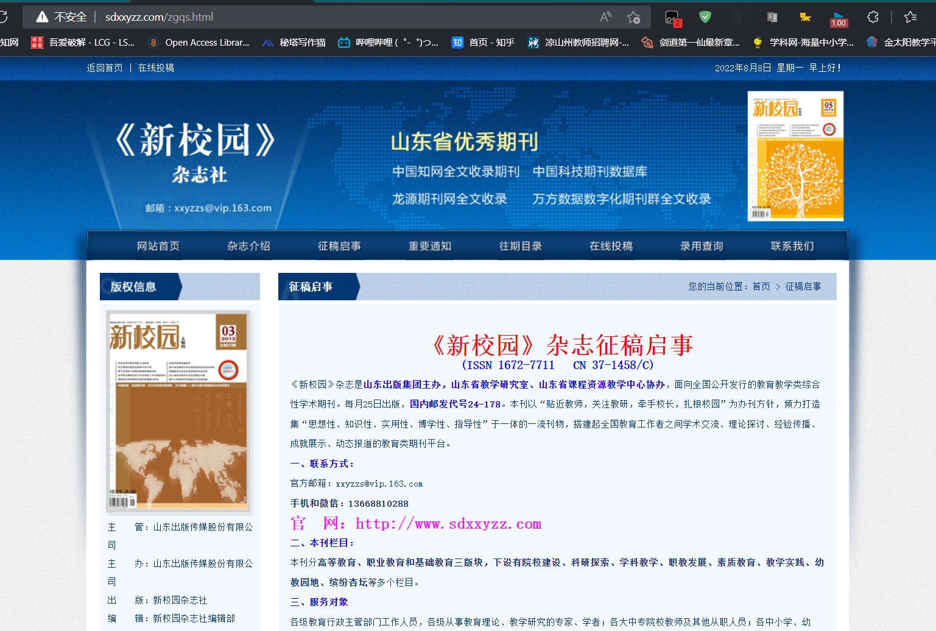The width and height of the screenshot is (936, 631).
Task: Click 编辑:新校园杂志社编辑部 sidebar line
Action: click(171, 618)
